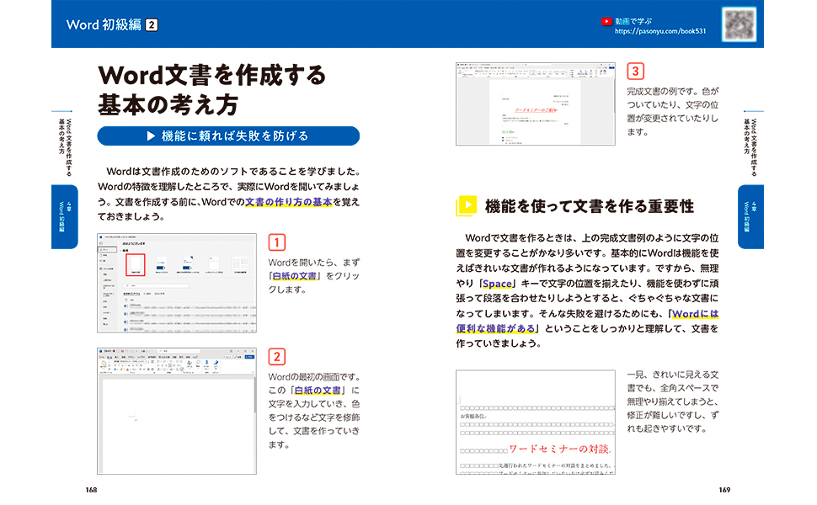
Task: Select the right blue 4章 Word 初級編 side tab
Action: click(750, 216)
